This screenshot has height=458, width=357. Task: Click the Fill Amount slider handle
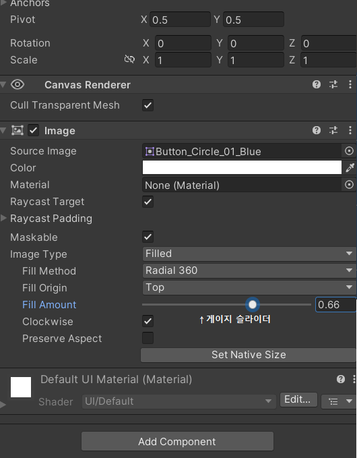pyautogui.click(x=253, y=305)
